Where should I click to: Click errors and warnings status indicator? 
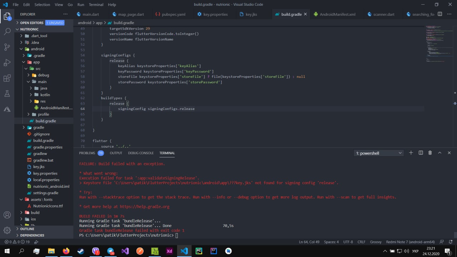point(17,242)
